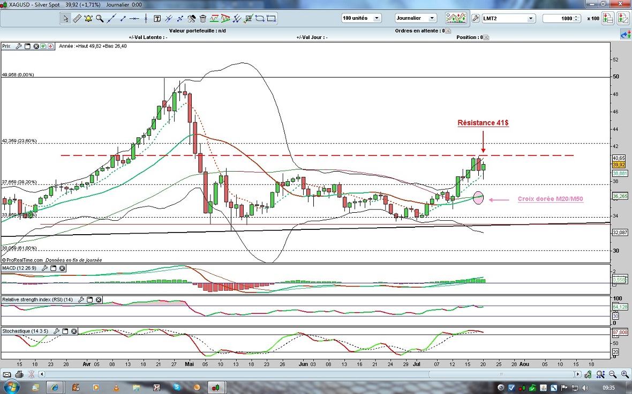Open the print icon at bottom left
Viewport: 632px width, 394px height.
[19, 374]
